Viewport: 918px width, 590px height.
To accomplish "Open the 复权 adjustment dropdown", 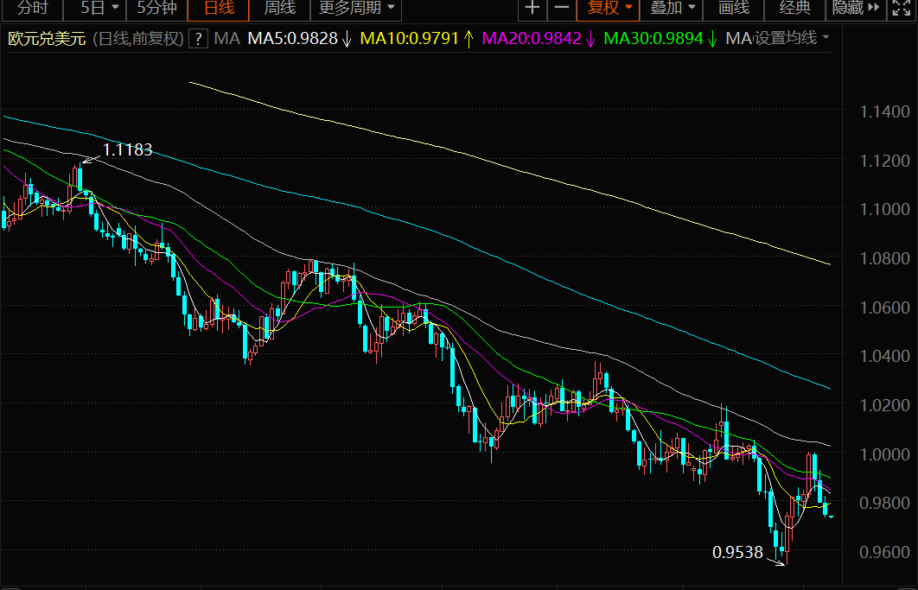I will (x=609, y=8).
